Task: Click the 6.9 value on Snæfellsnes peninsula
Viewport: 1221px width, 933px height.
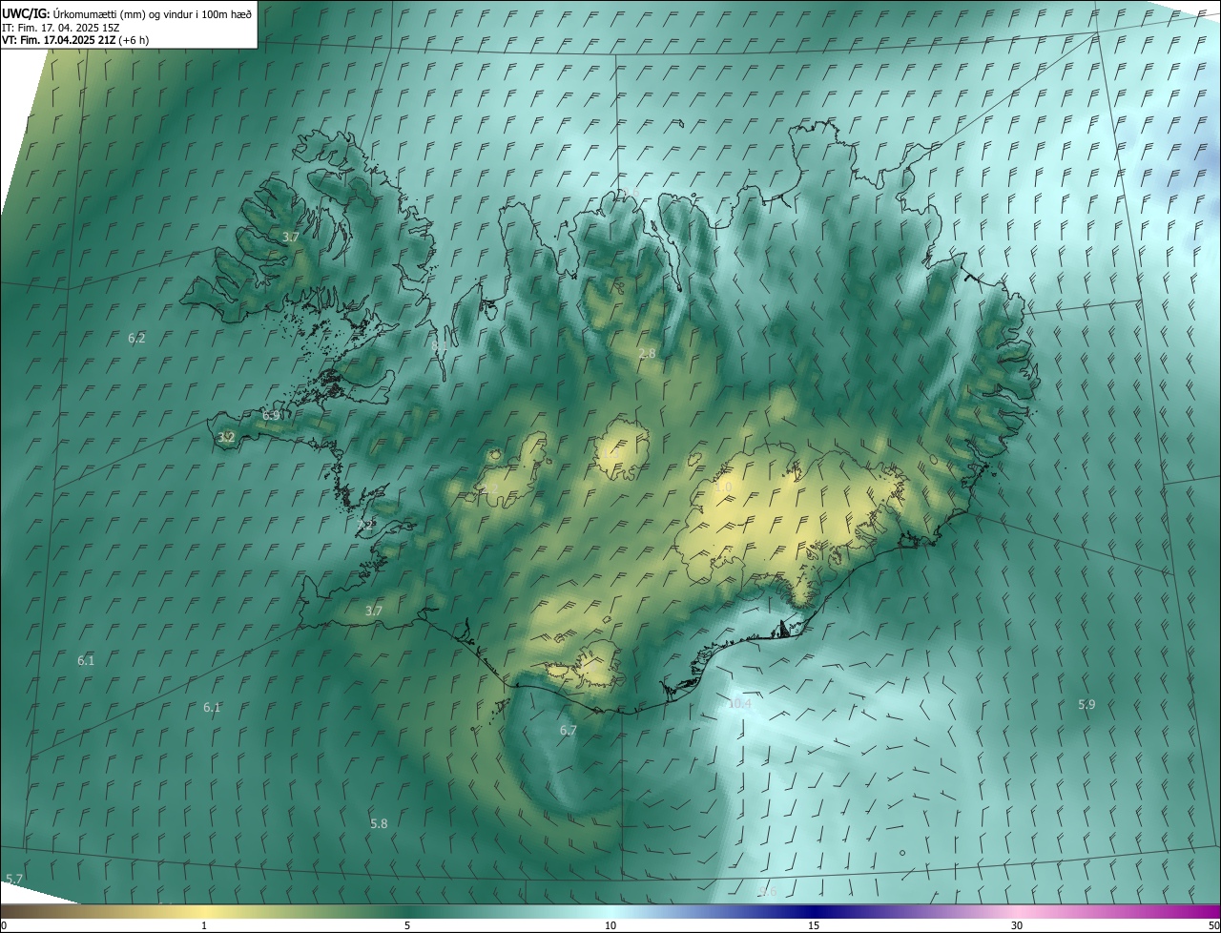Action: 271,415
